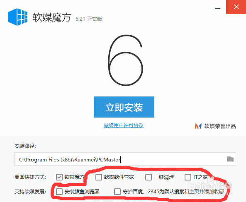Check the 安装旗鱼浏览器 option

pyautogui.click(x=59, y=191)
